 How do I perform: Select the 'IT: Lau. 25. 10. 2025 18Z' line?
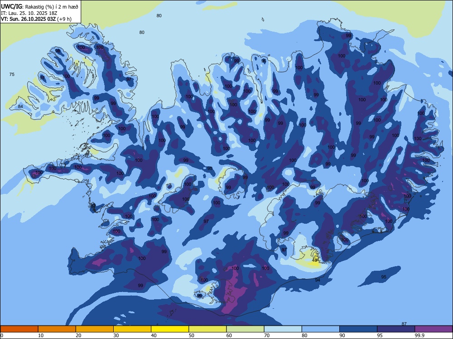tap(29, 13)
